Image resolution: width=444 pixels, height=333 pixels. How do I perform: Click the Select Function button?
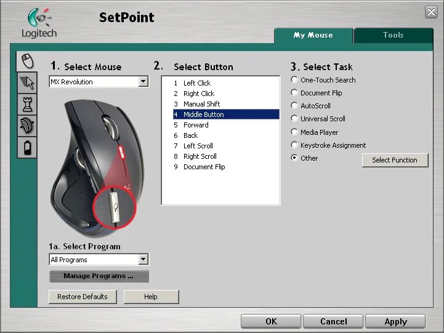click(x=395, y=160)
